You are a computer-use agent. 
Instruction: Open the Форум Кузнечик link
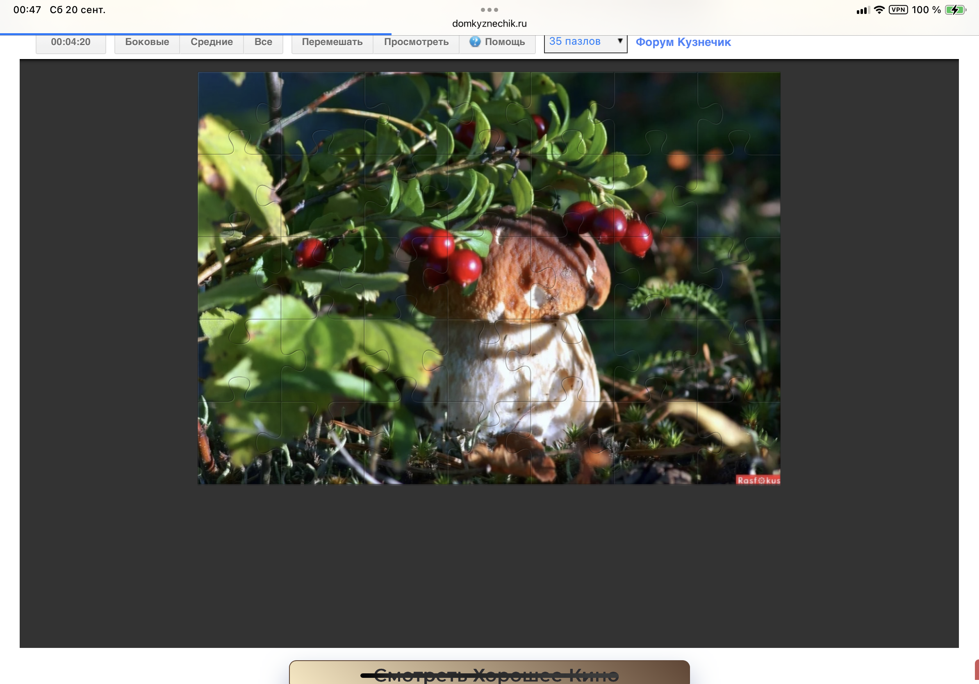683,42
